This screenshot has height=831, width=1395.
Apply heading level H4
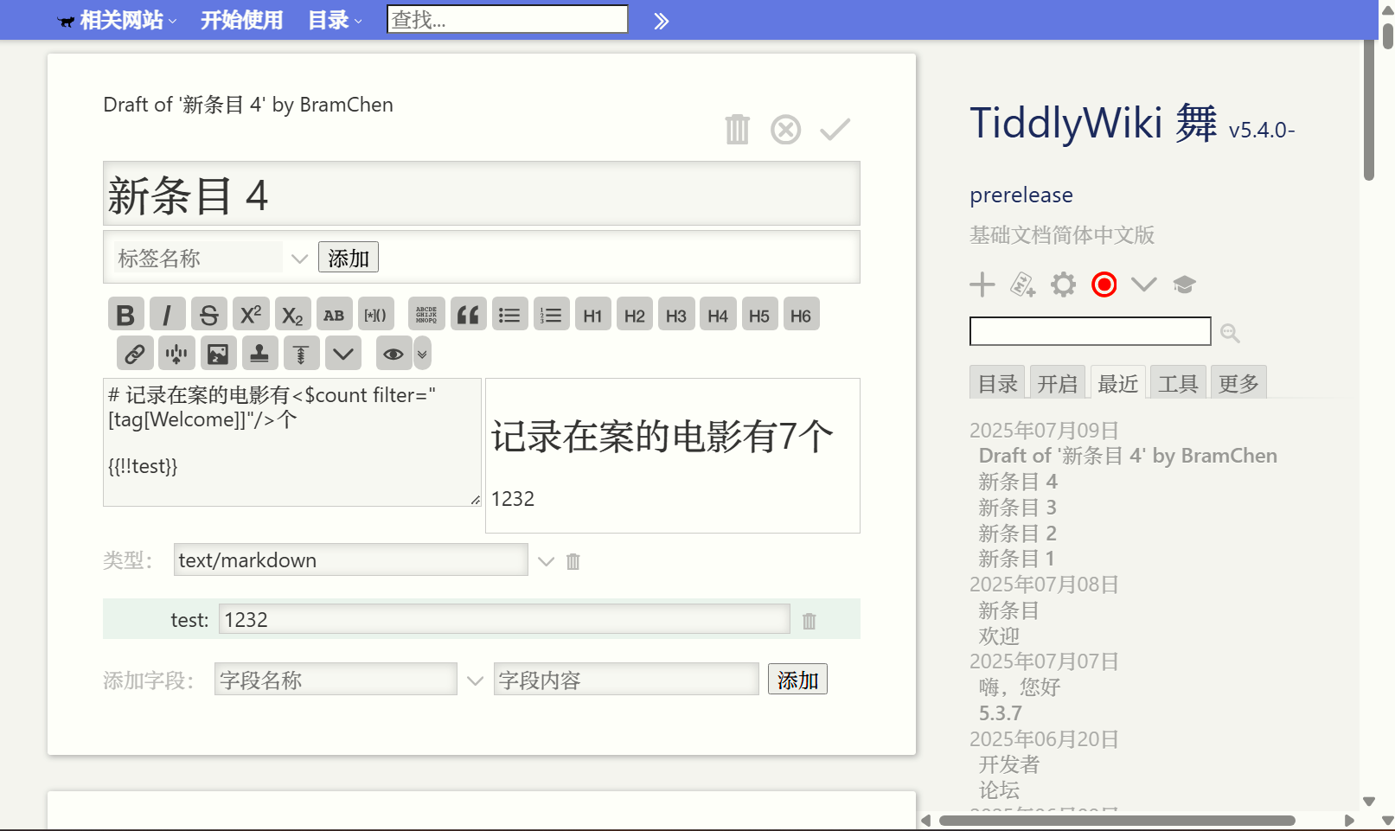click(717, 315)
